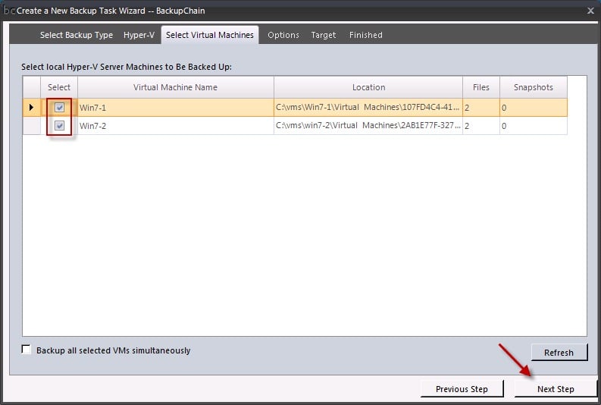
Task: Click the BackupChain logo icon in title bar
Action: point(8,11)
